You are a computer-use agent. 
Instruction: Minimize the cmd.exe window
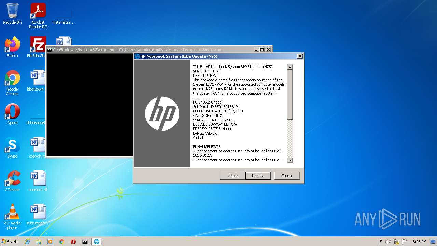point(257,50)
